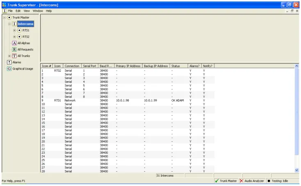Viewport: 301px width, 186px height.
Task: Select primary IP 10.0.1.98 cell
Action: click(123, 100)
